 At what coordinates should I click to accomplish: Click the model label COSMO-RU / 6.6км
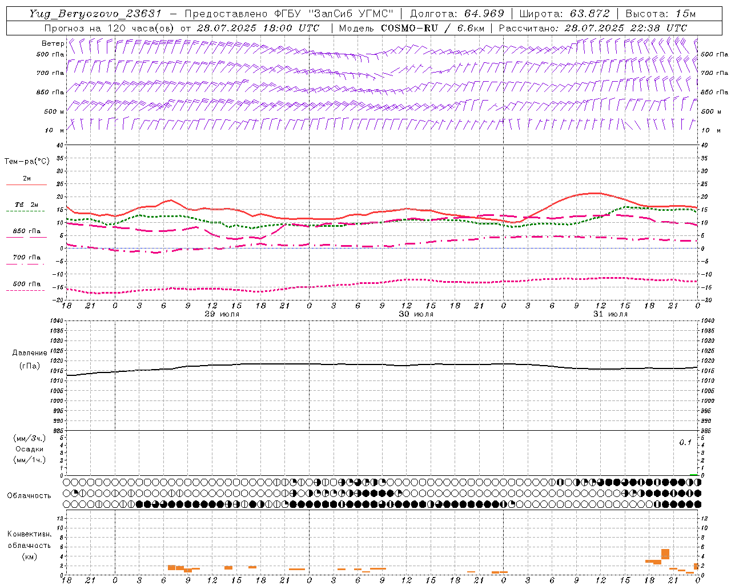[x=432, y=28]
